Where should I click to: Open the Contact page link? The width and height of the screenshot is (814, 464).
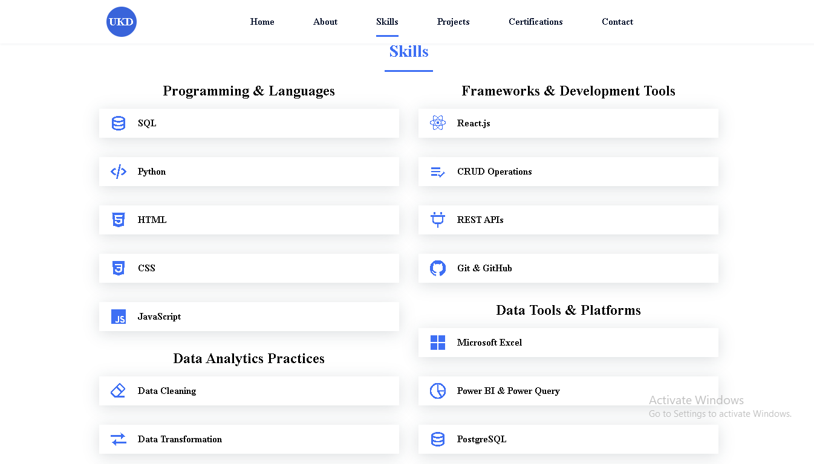pos(617,22)
